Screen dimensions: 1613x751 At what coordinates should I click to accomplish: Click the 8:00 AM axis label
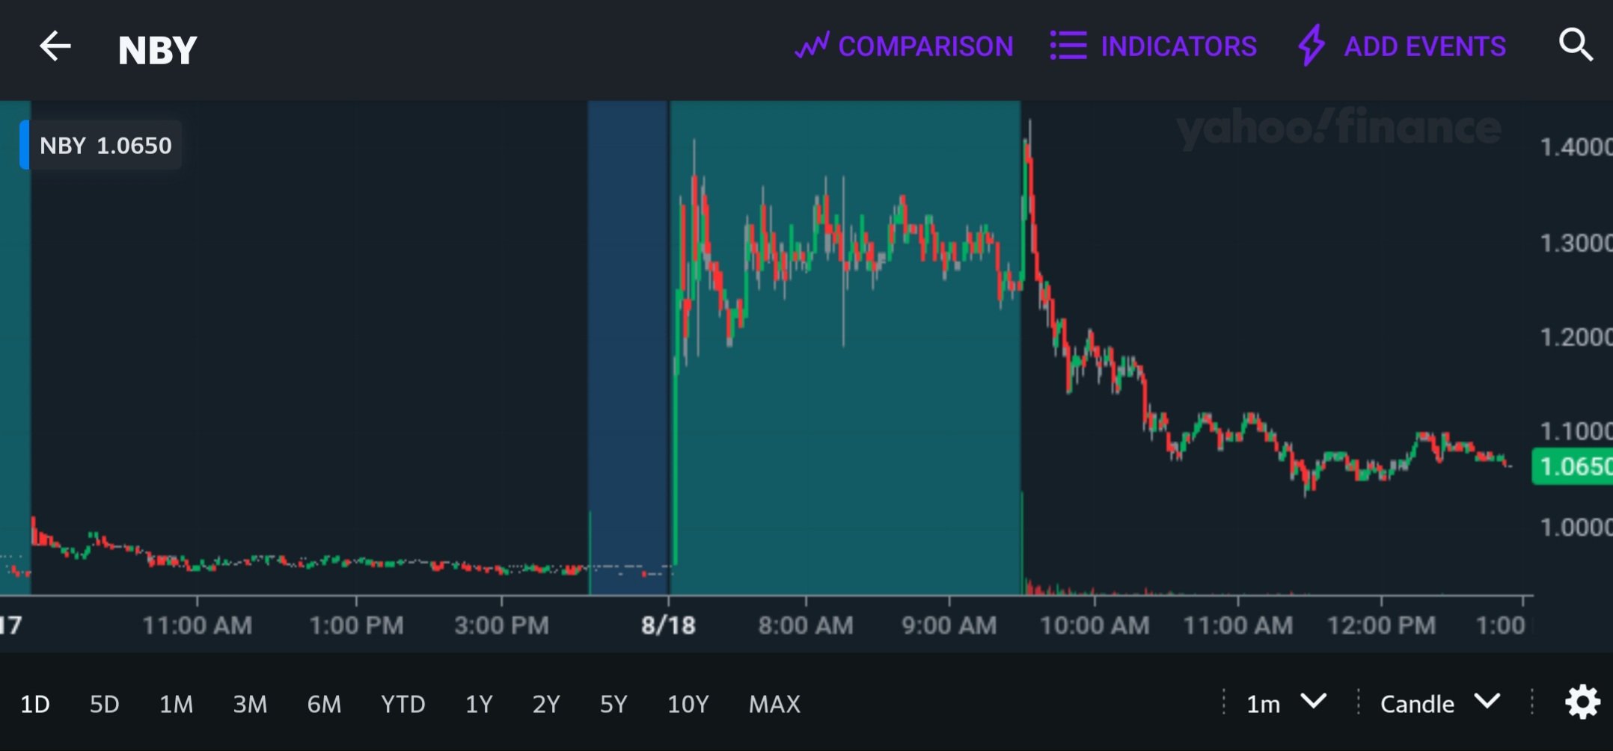[x=806, y=625]
